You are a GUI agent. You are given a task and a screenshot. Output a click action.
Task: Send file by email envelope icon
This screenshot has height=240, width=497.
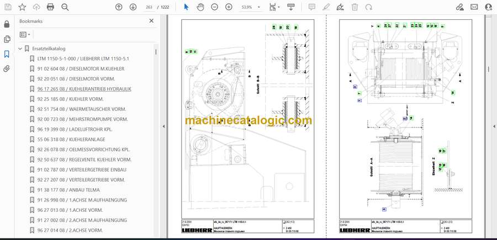474,7
